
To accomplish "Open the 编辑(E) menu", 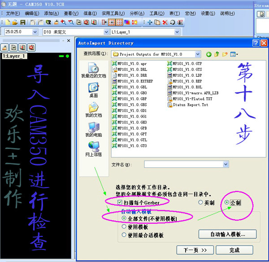I will tap(32, 13).
